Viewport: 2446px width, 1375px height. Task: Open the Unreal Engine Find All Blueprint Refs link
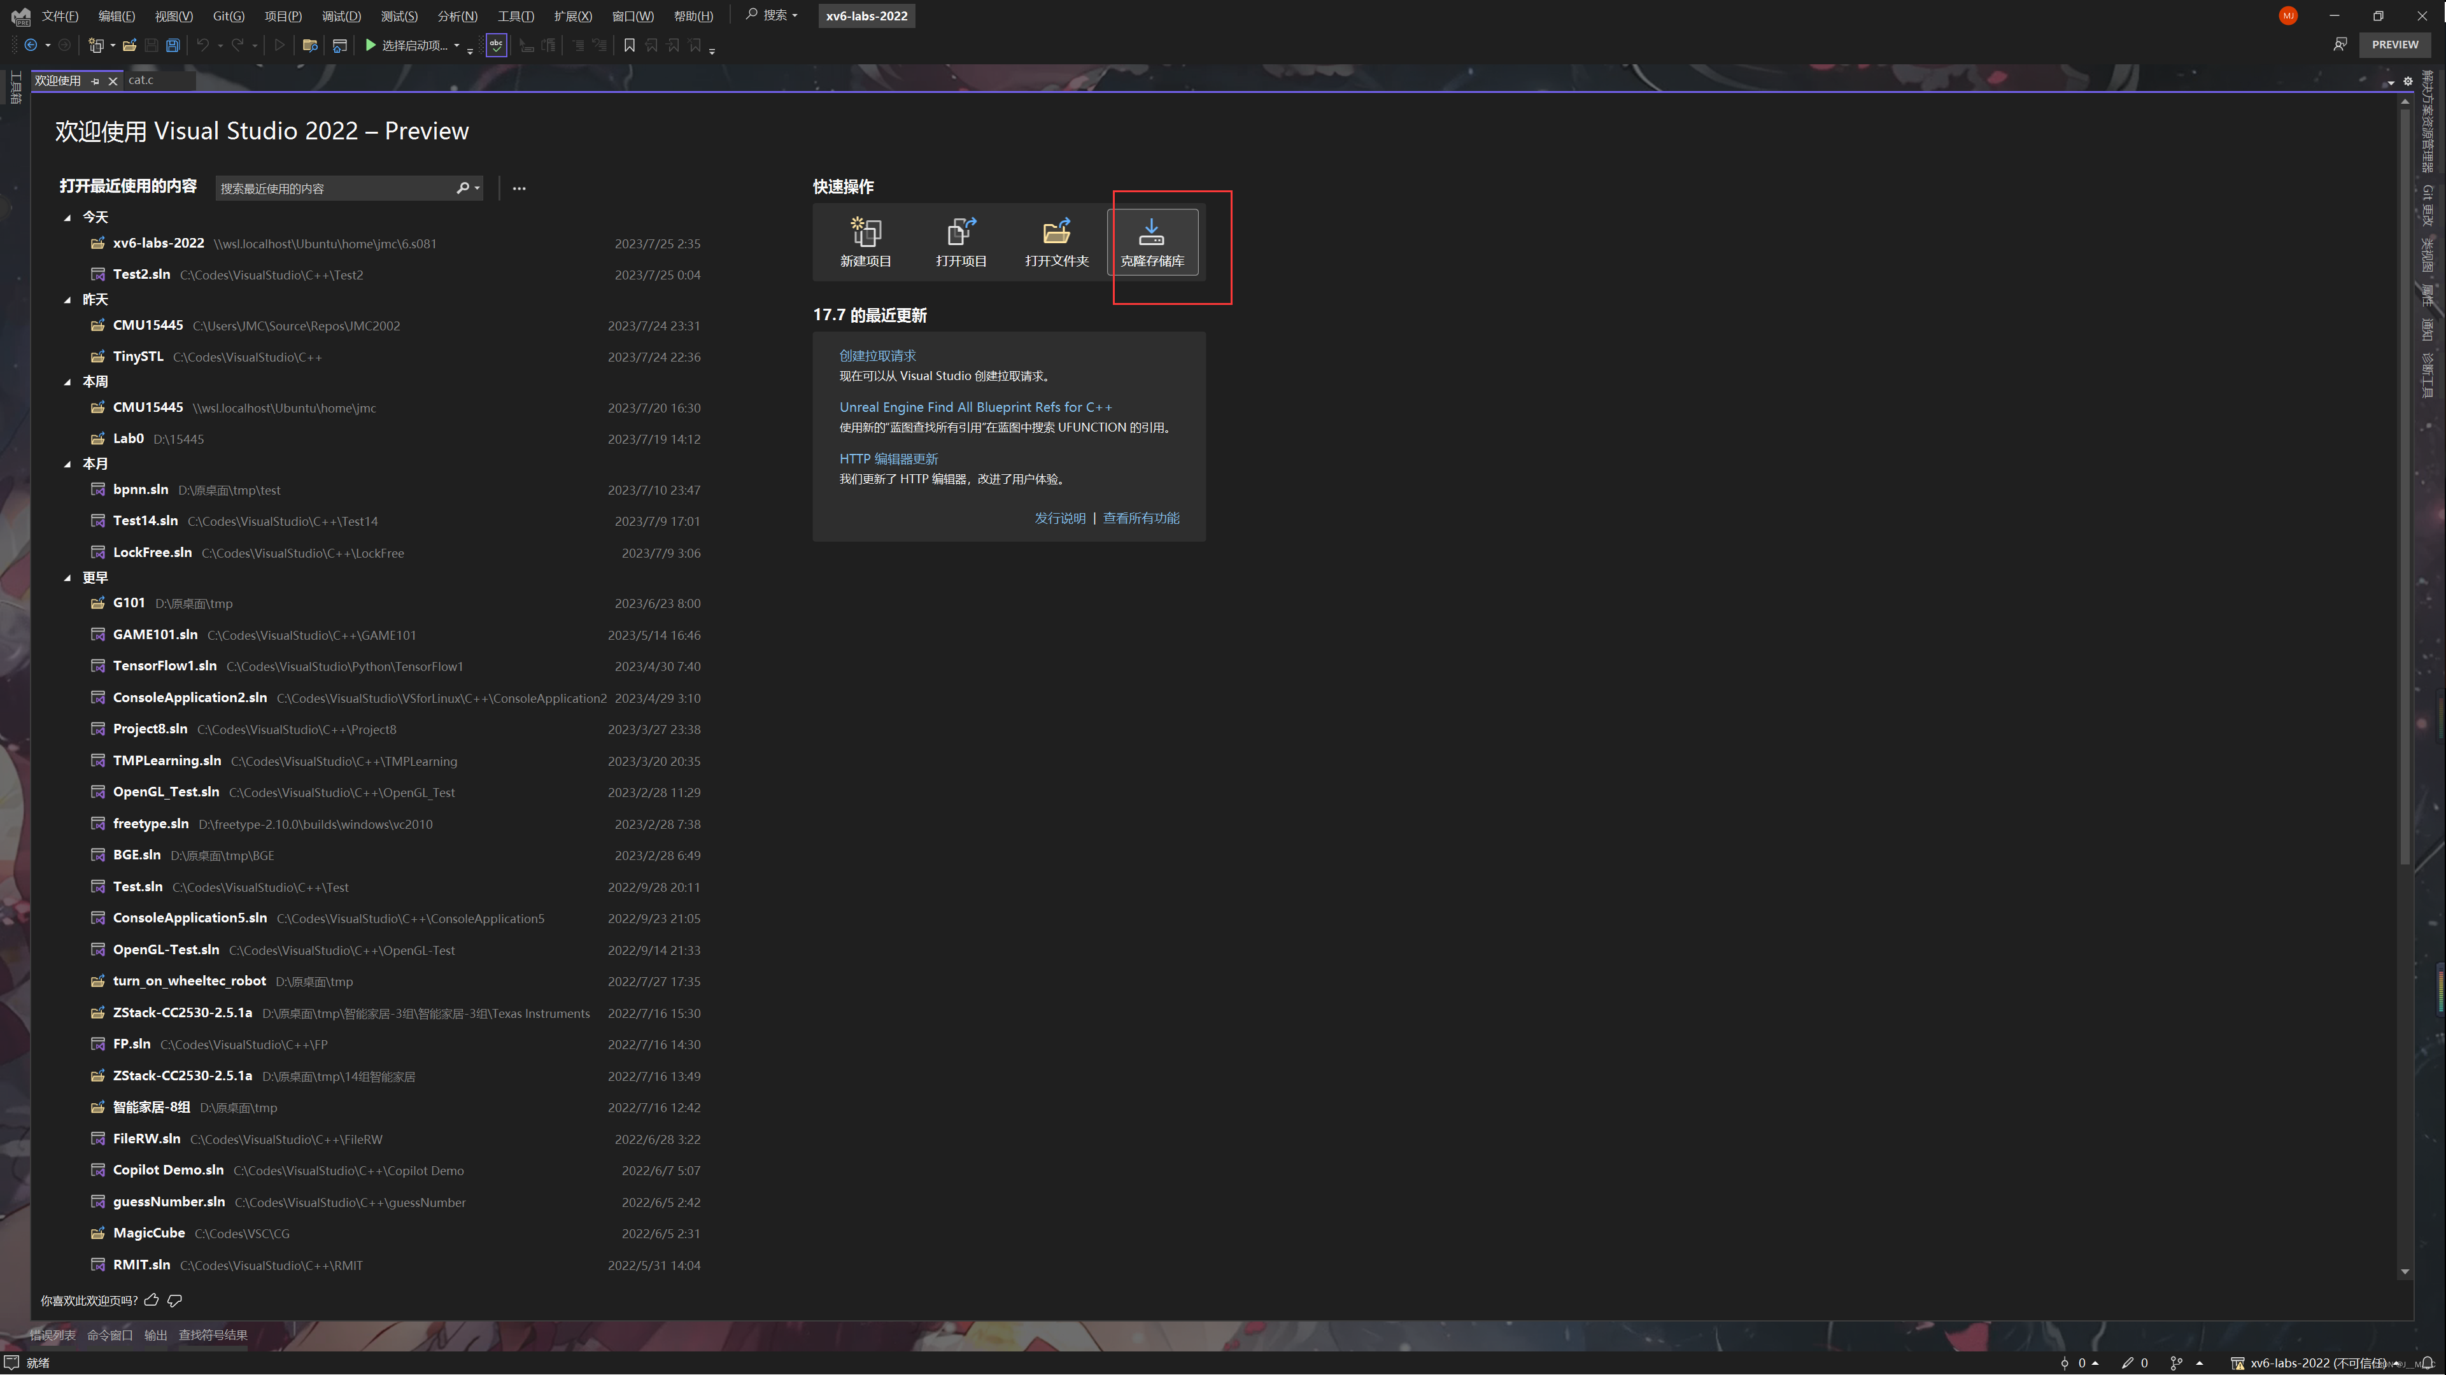point(975,406)
